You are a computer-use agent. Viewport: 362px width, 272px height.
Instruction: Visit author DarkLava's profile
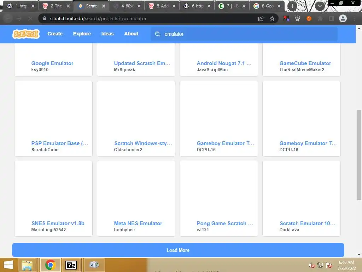[x=289, y=229]
